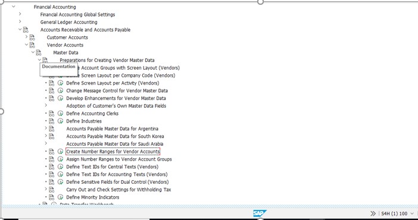This screenshot has width=418, height=220.
Task: Execute Define Industries activity icon
Action: (61, 121)
